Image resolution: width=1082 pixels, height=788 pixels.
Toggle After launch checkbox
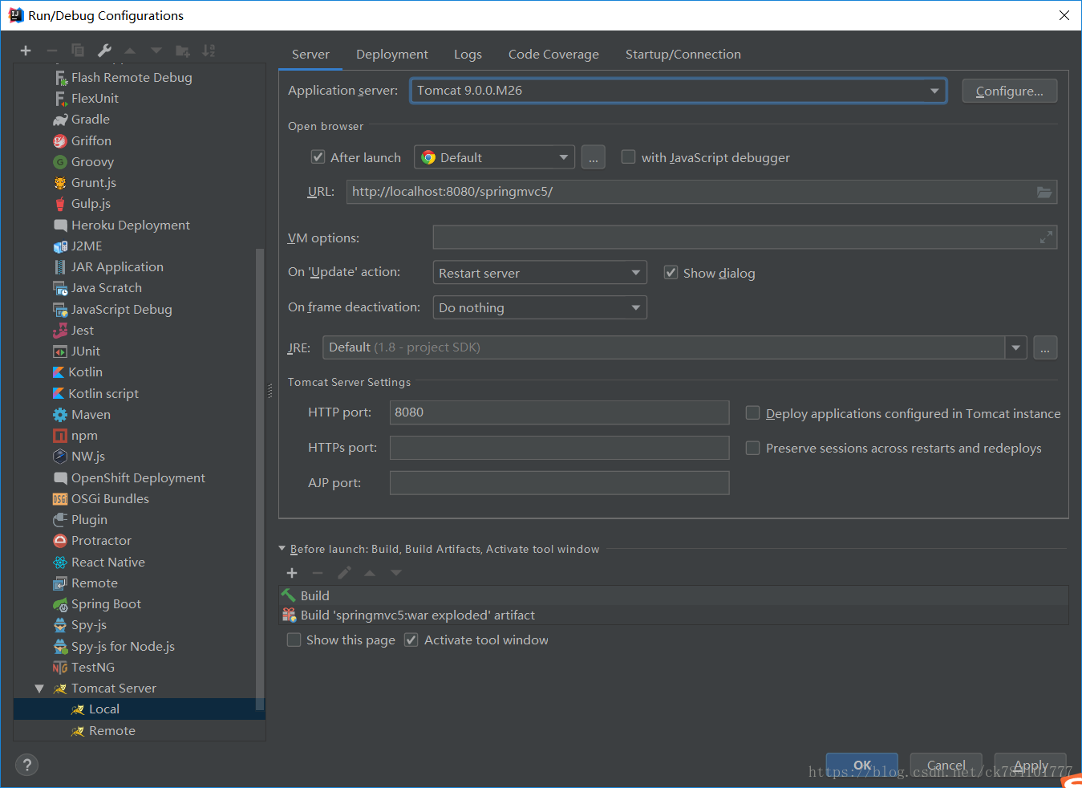(318, 157)
